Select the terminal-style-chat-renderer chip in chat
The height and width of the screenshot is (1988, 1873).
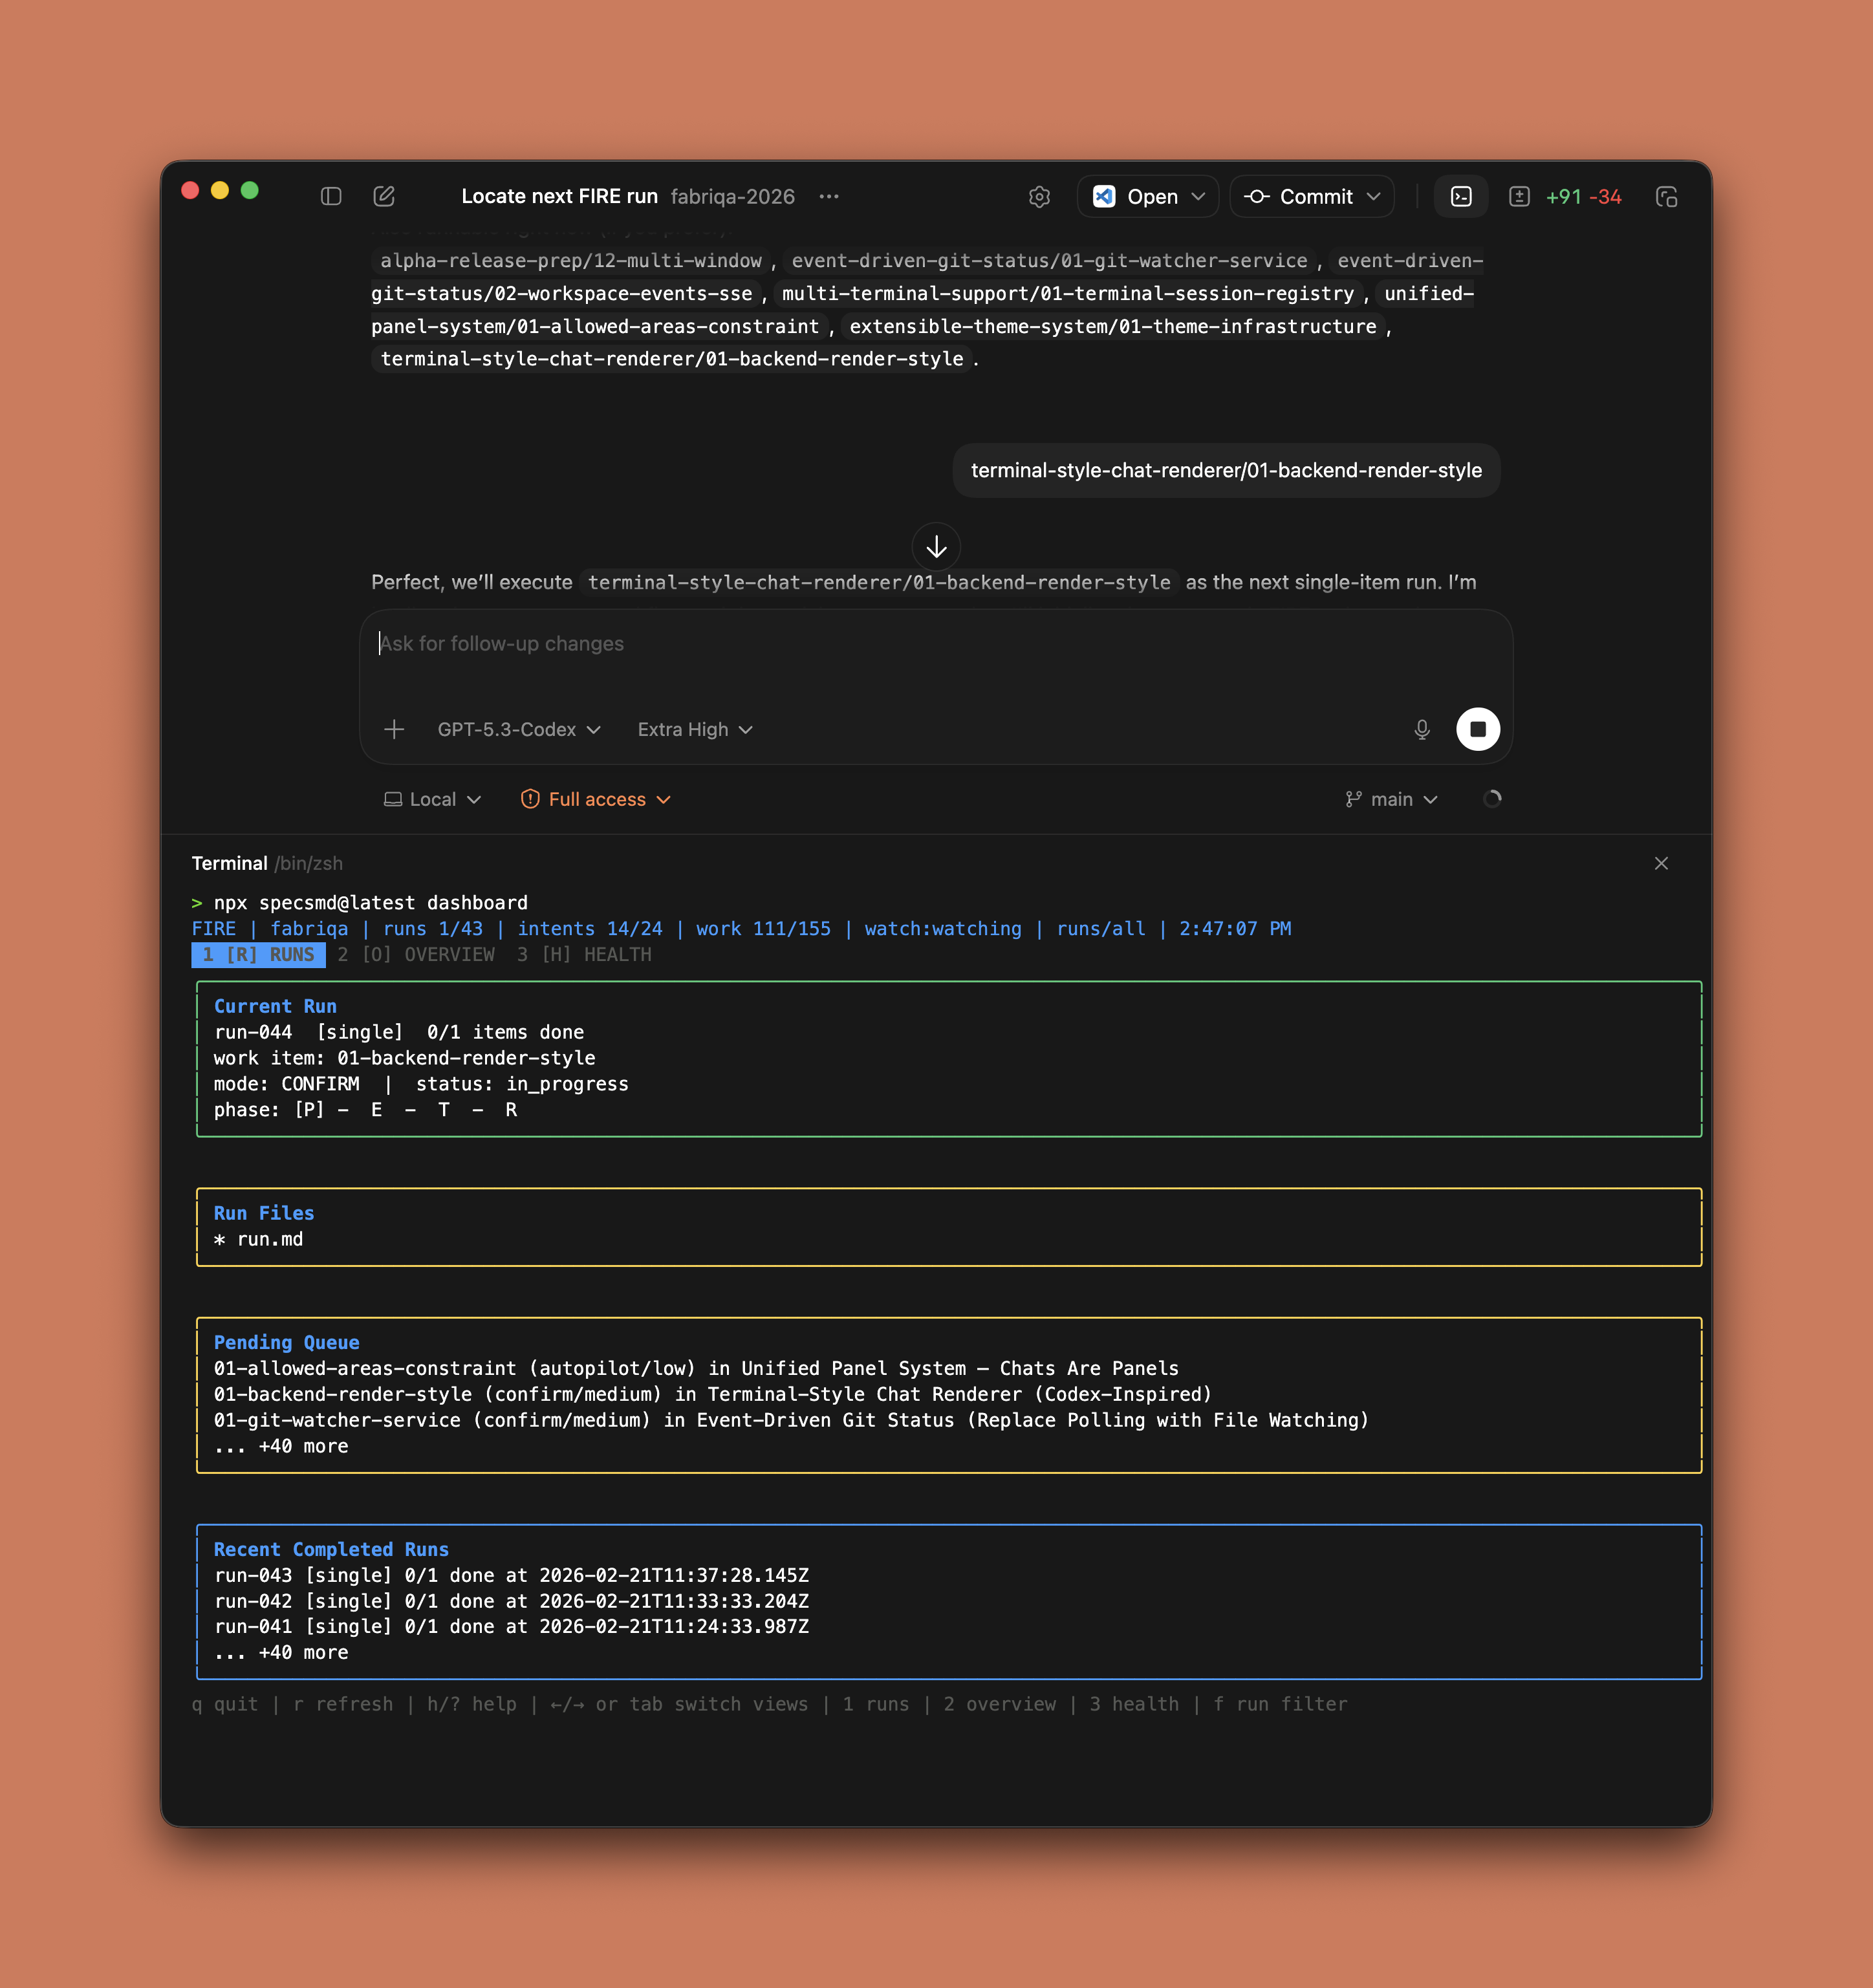tap(1226, 470)
